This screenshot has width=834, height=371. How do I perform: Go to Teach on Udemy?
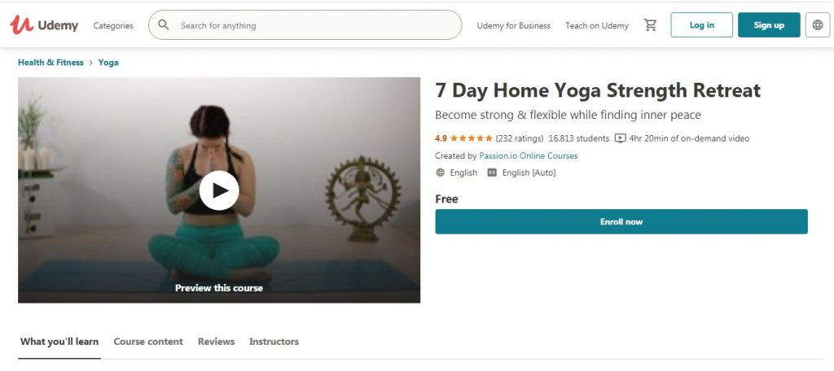click(x=597, y=25)
